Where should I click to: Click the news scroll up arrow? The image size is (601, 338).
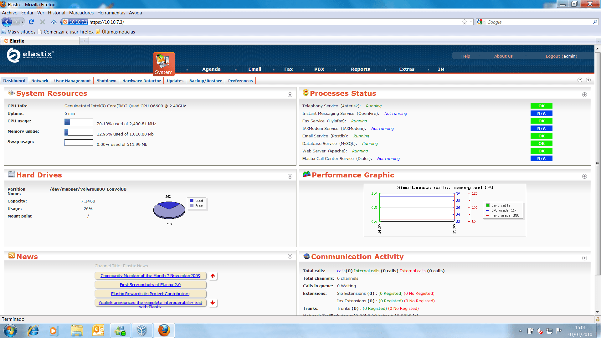pos(213,276)
